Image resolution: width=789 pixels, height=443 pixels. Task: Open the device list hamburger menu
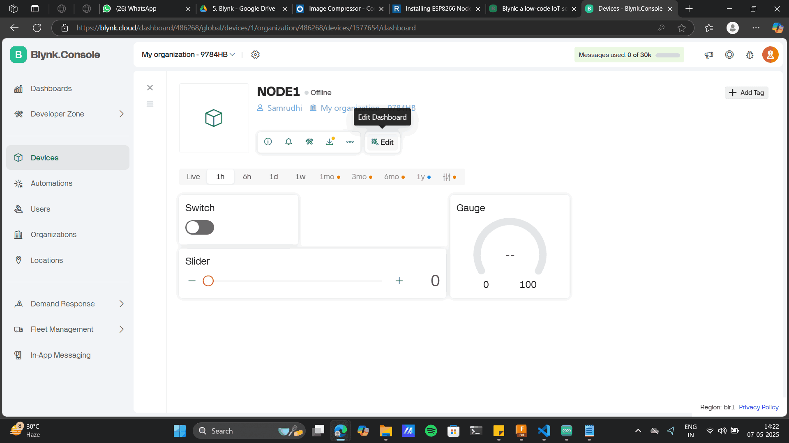(x=150, y=104)
